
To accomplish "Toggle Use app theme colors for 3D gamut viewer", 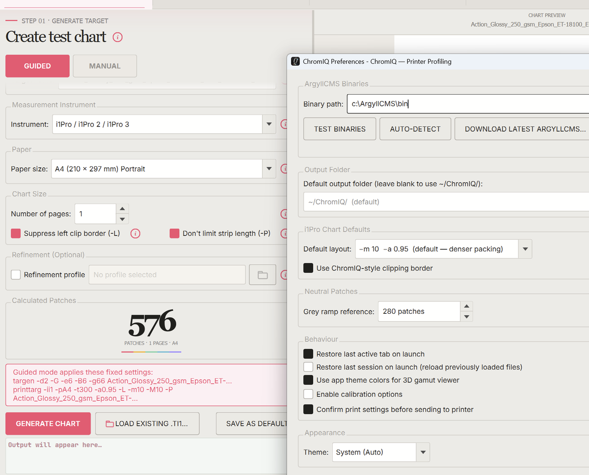I will pos(308,380).
